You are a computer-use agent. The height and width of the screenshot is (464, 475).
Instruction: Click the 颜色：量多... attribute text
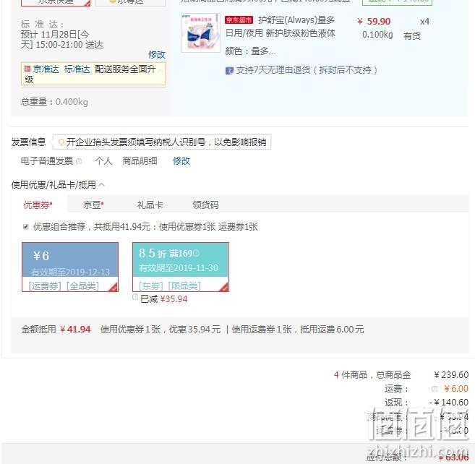(x=250, y=51)
